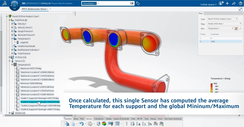Click the 3DS Dassault logo
Image resolution: width=244 pixels, height=127 pixels.
[x=4, y=3]
